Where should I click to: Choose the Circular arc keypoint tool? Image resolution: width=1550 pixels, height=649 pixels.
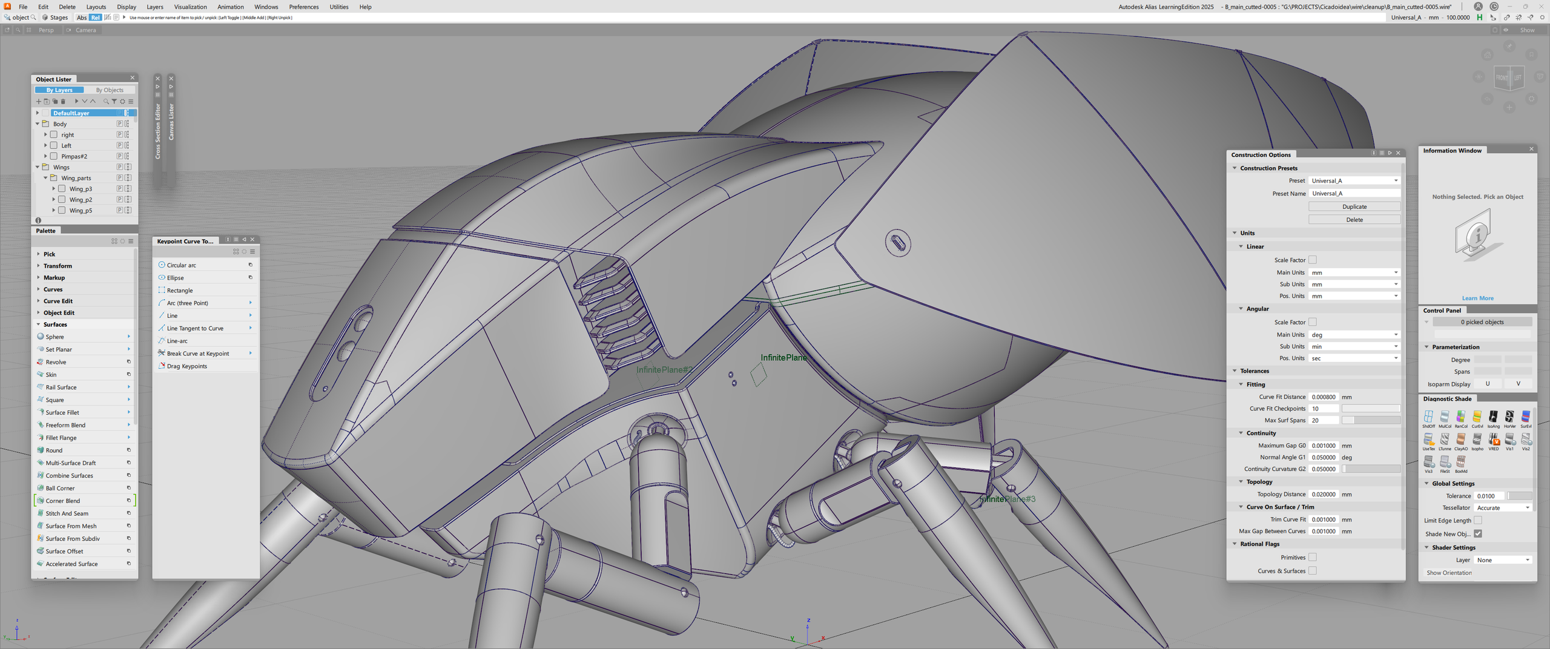click(x=181, y=265)
